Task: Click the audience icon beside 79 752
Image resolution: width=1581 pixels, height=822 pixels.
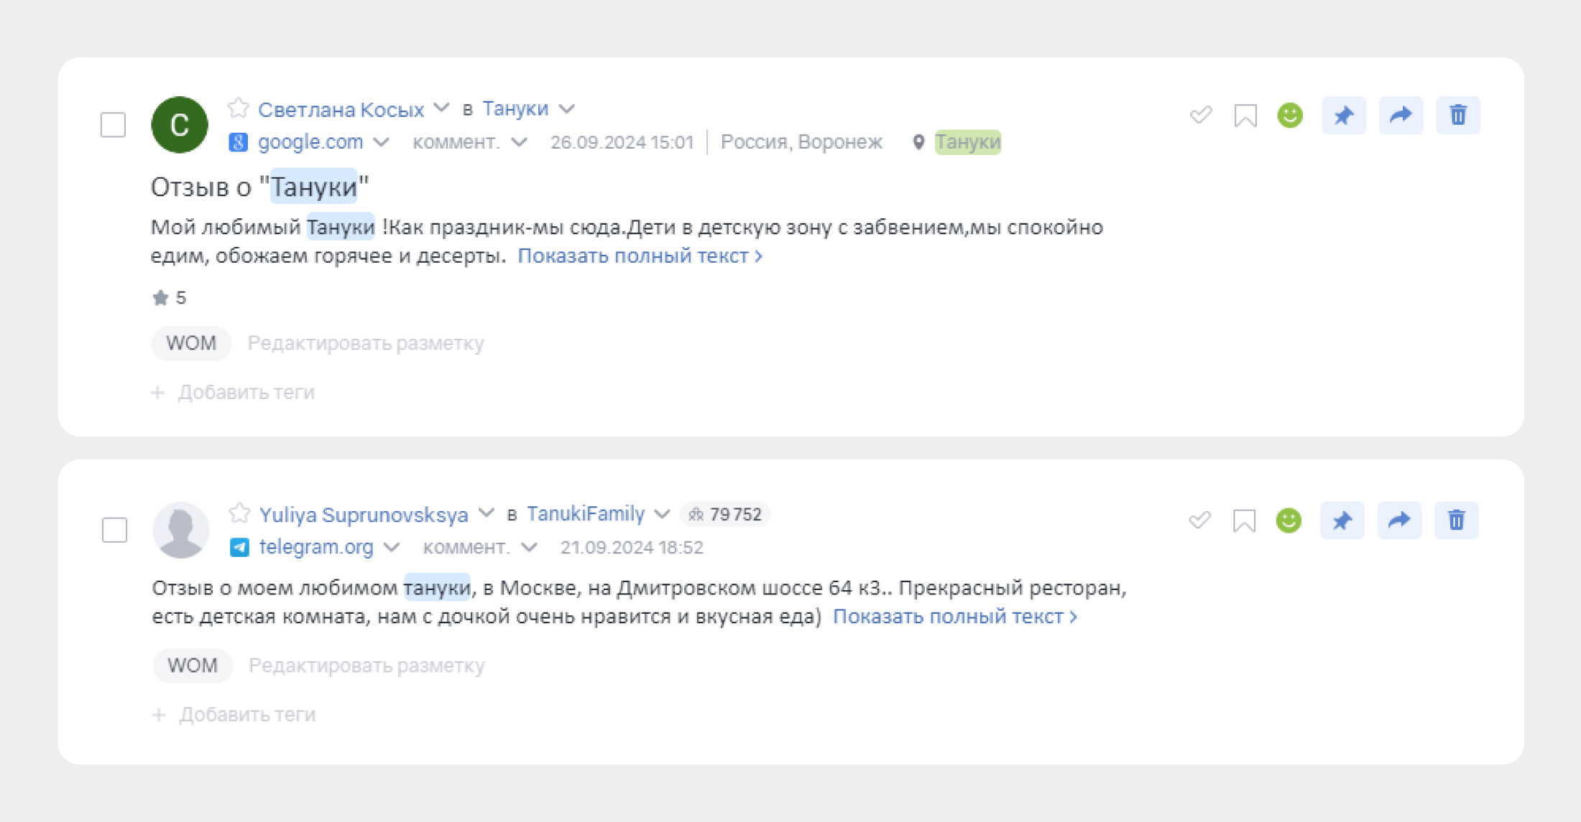Action: [x=696, y=514]
